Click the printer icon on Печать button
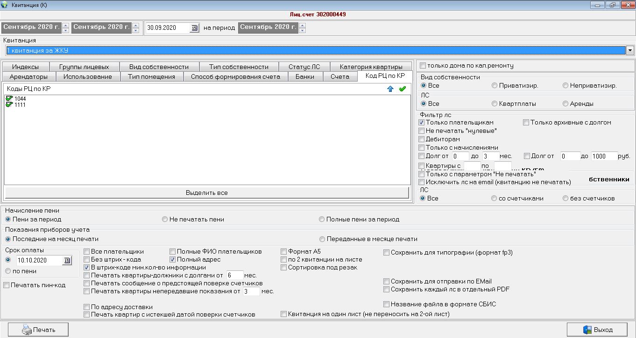This screenshot has width=636, height=338. point(26,330)
